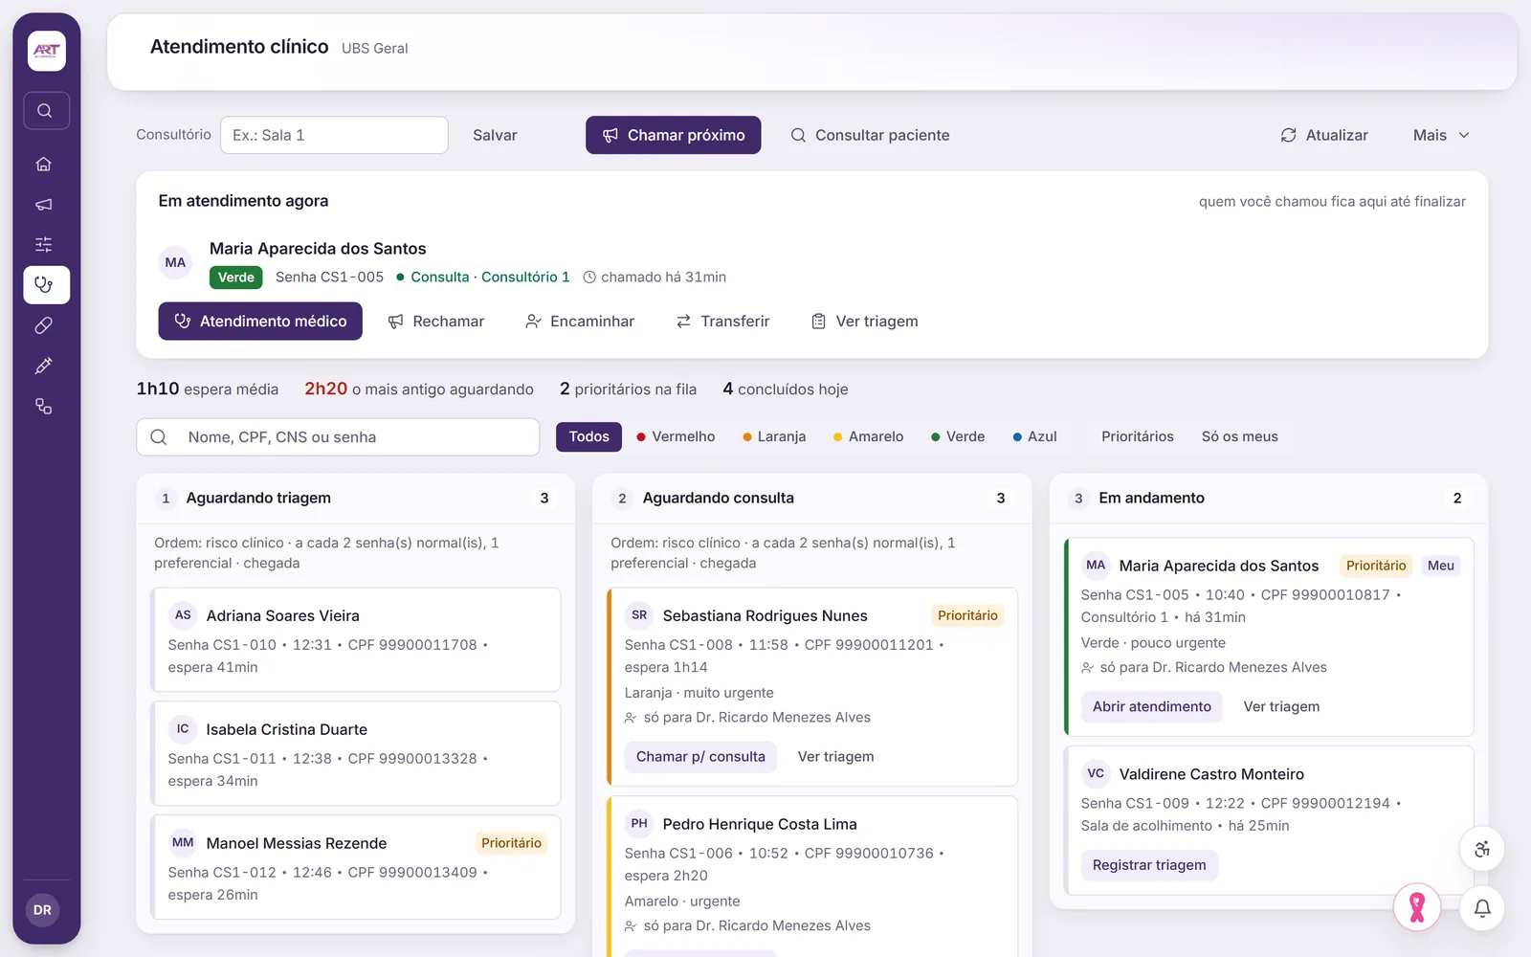The image size is (1531, 957).
Task: Click Atualizar to refresh the queue
Action: [1324, 135]
